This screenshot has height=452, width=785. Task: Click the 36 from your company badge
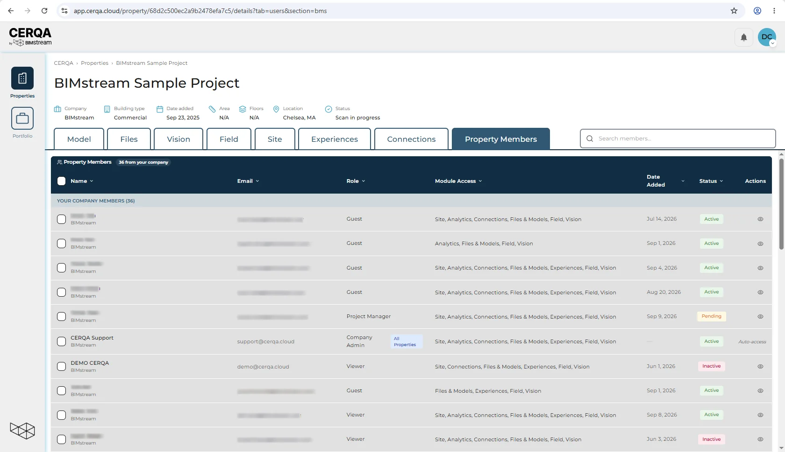point(143,162)
